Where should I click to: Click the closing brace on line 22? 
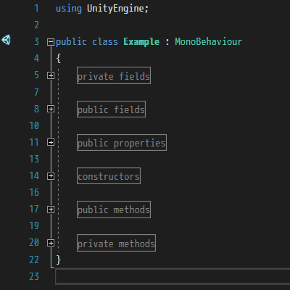tap(58, 260)
